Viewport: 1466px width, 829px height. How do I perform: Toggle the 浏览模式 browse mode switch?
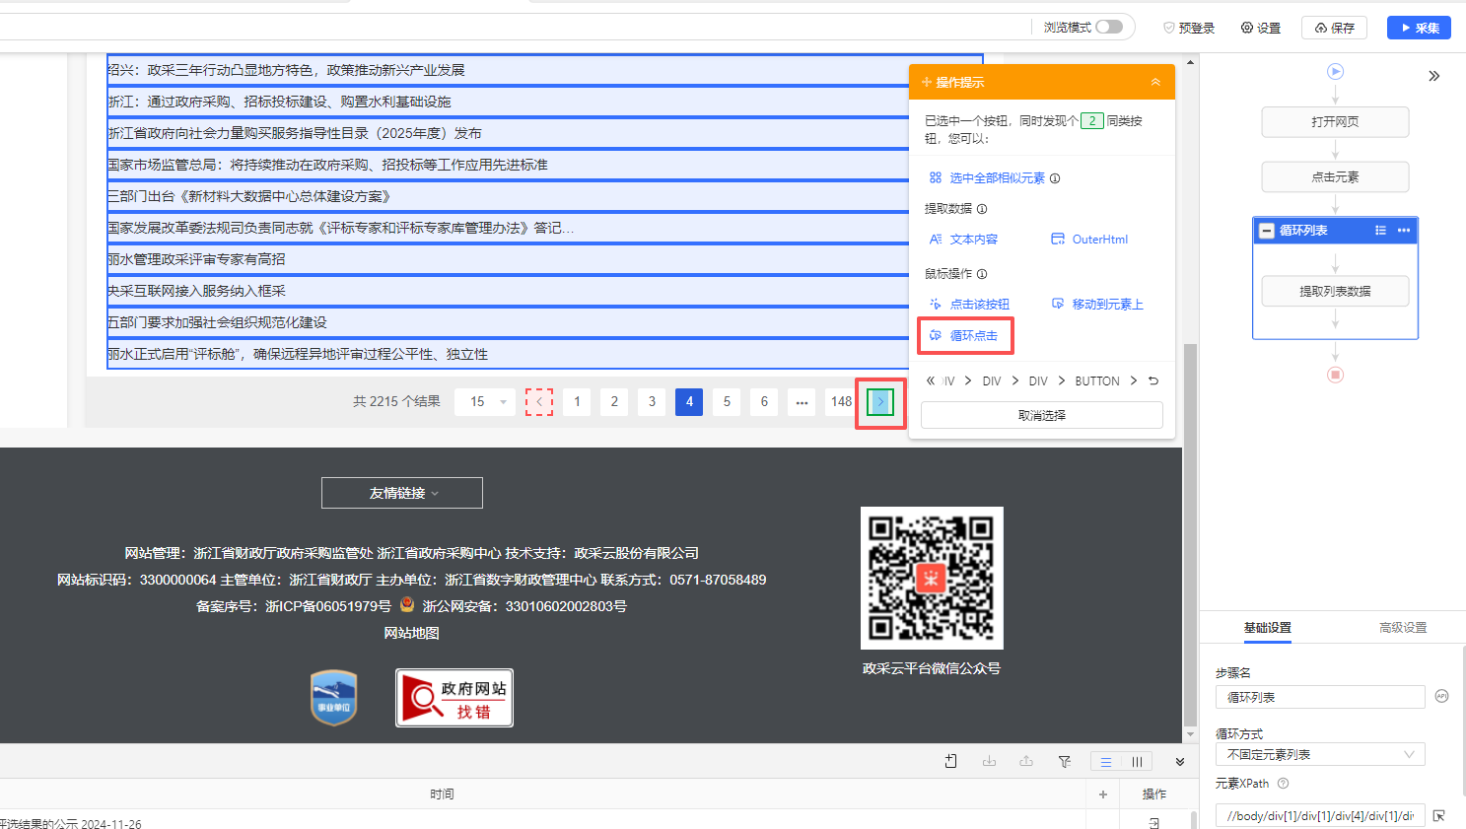tap(1109, 27)
